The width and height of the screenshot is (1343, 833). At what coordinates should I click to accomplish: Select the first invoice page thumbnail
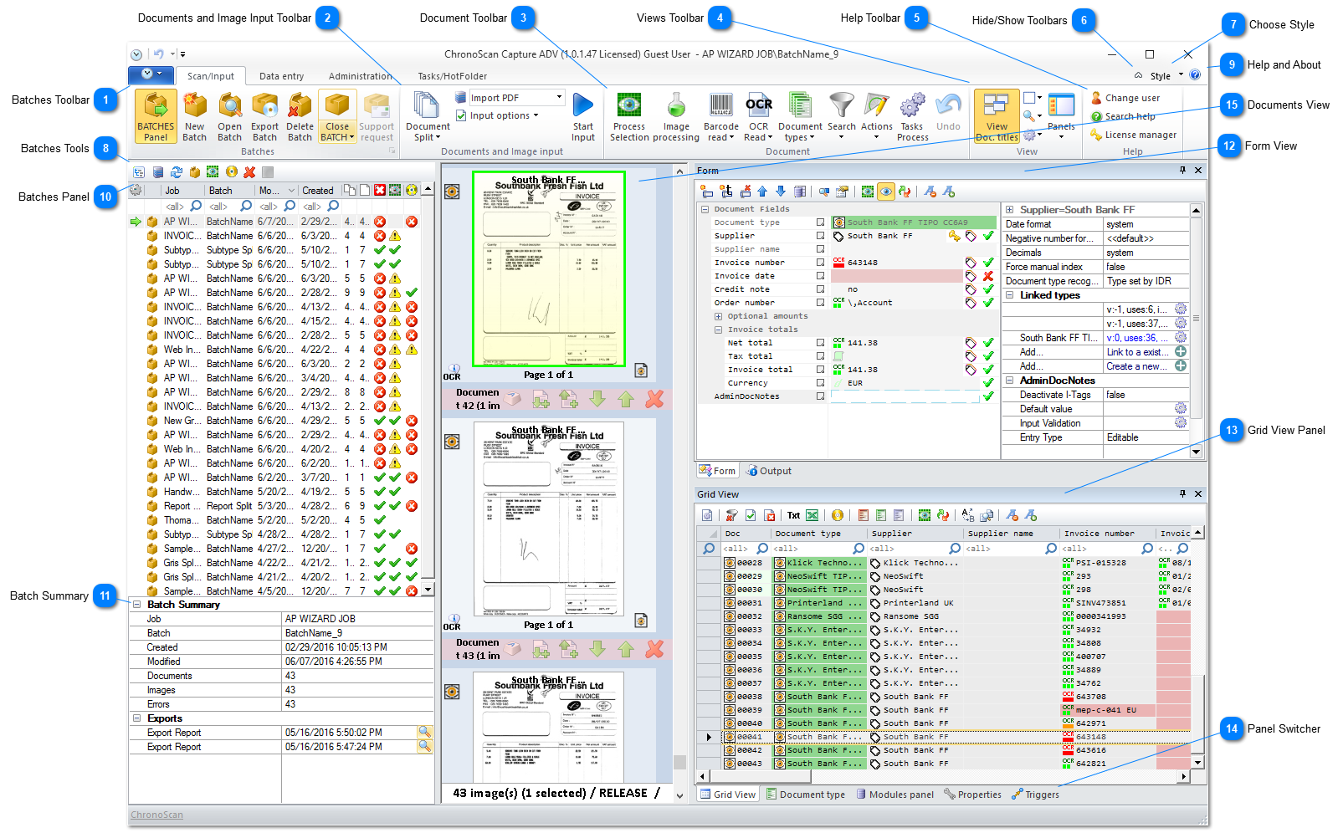(548, 269)
